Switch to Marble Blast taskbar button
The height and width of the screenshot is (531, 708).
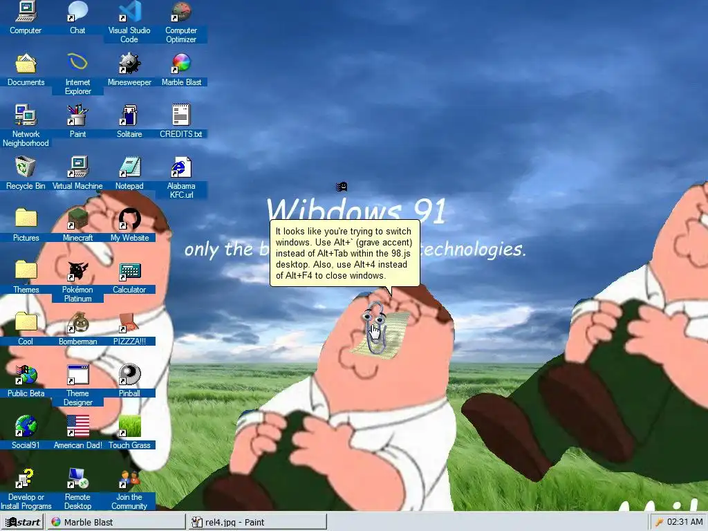point(116,523)
